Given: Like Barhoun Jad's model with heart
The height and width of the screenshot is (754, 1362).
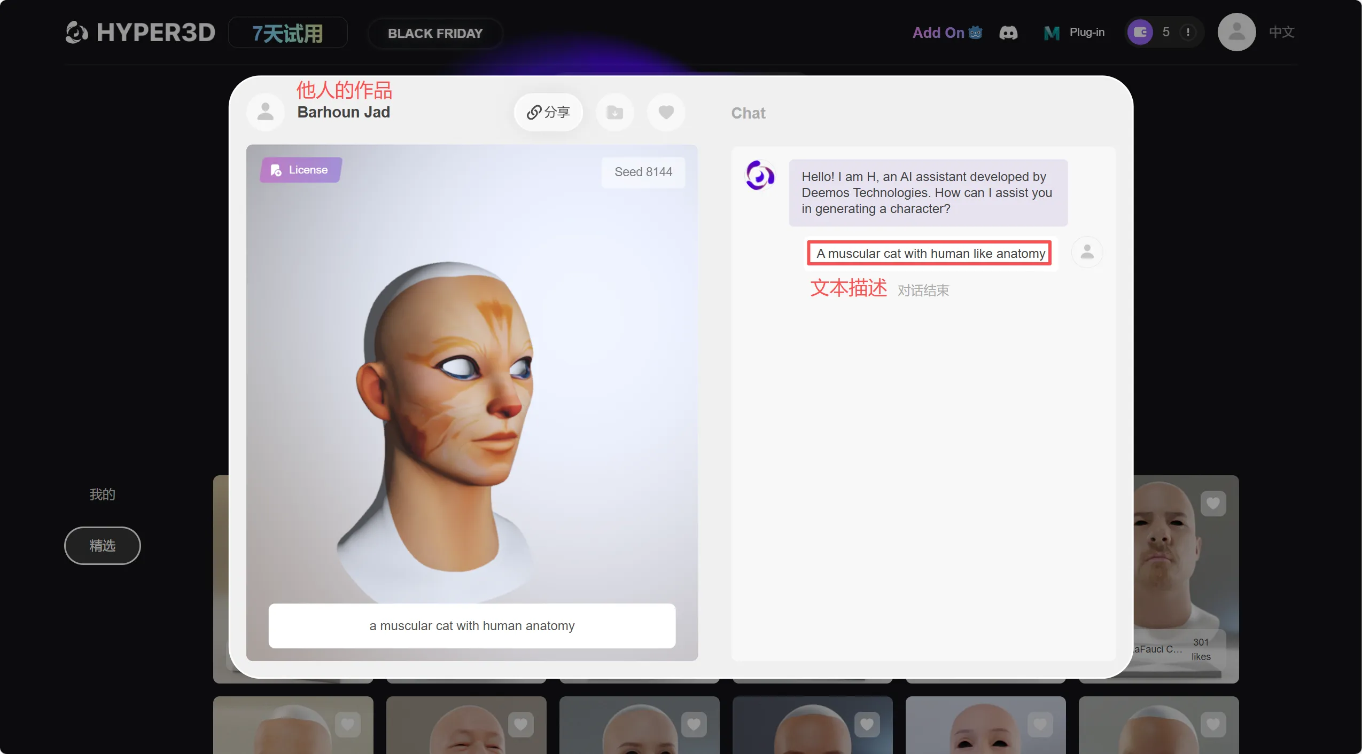Looking at the screenshot, I should pyautogui.click(x=666, y=112).
